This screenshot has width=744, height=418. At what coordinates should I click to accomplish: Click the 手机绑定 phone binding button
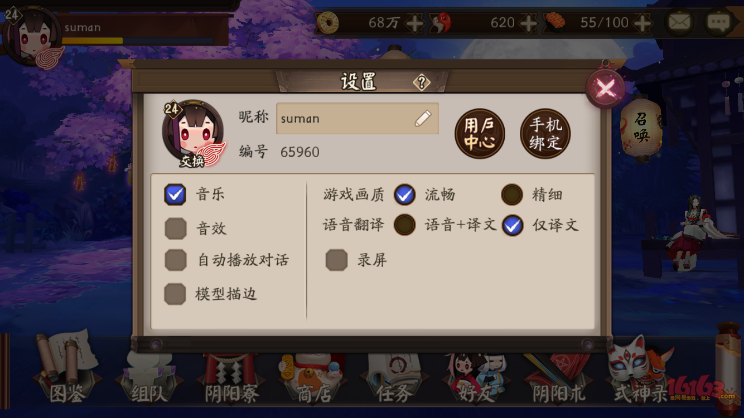545,134
